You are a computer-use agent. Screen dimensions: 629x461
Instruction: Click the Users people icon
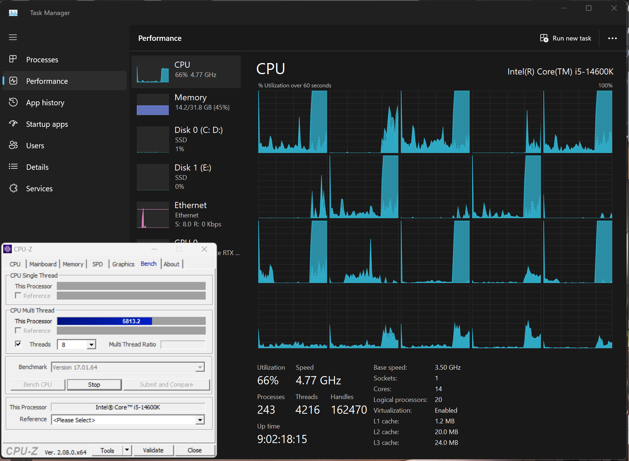coord(13,145)
